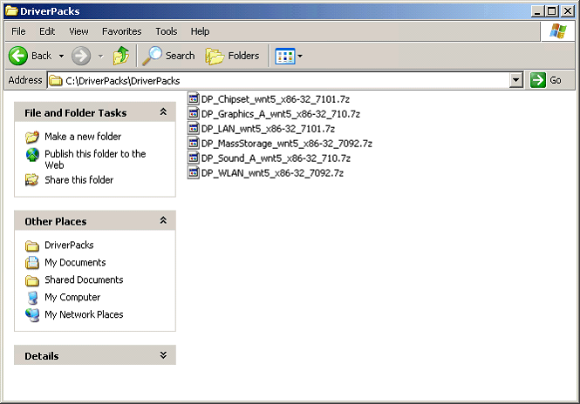
Task: Open the Favorites menu
Action: click(x=121, y=31)
